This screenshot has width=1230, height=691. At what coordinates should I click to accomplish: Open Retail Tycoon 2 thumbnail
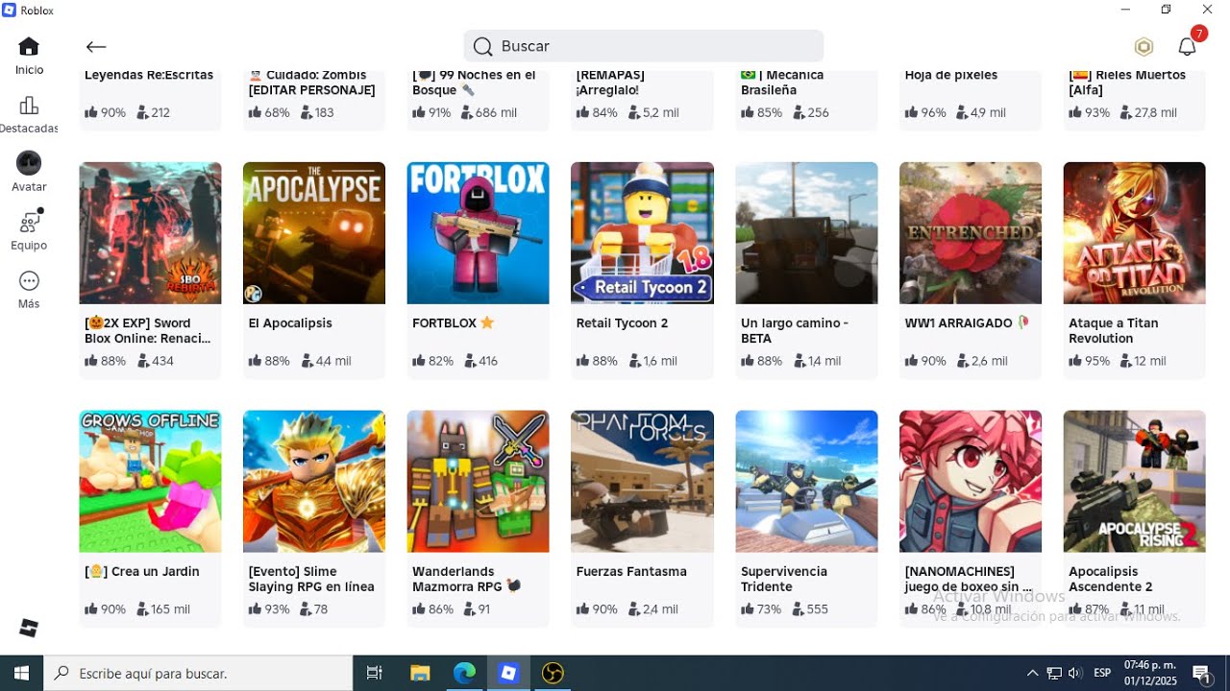(x=642, y=233)
